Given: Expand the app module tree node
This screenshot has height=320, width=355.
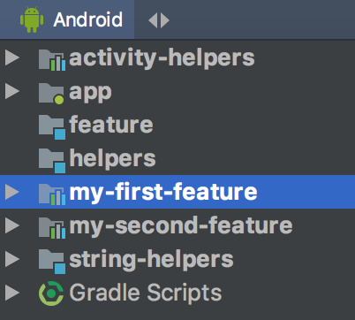Looking at the screenshot, I should pos(12,91).
